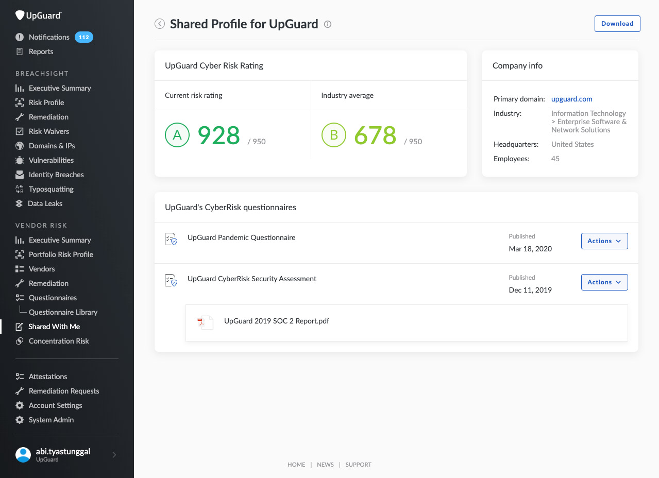This screenshot has width=659, height=478.
Task: Click the Vendors list icon
Action: (20, 269)
